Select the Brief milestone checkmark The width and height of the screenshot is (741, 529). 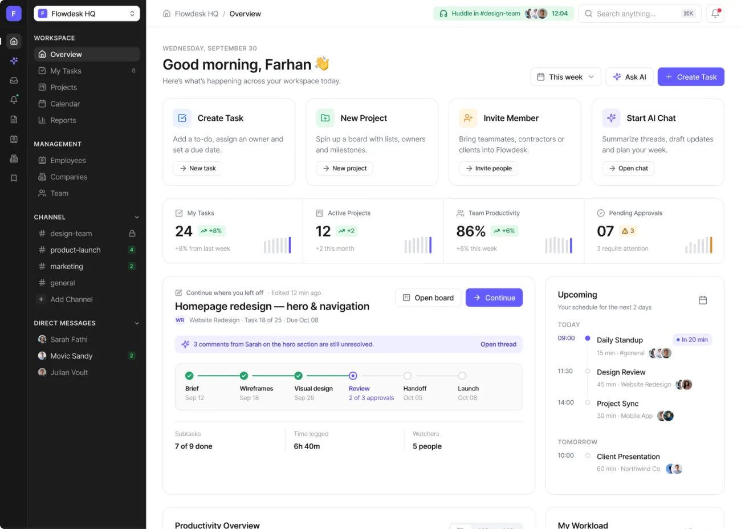click(189, 376)
